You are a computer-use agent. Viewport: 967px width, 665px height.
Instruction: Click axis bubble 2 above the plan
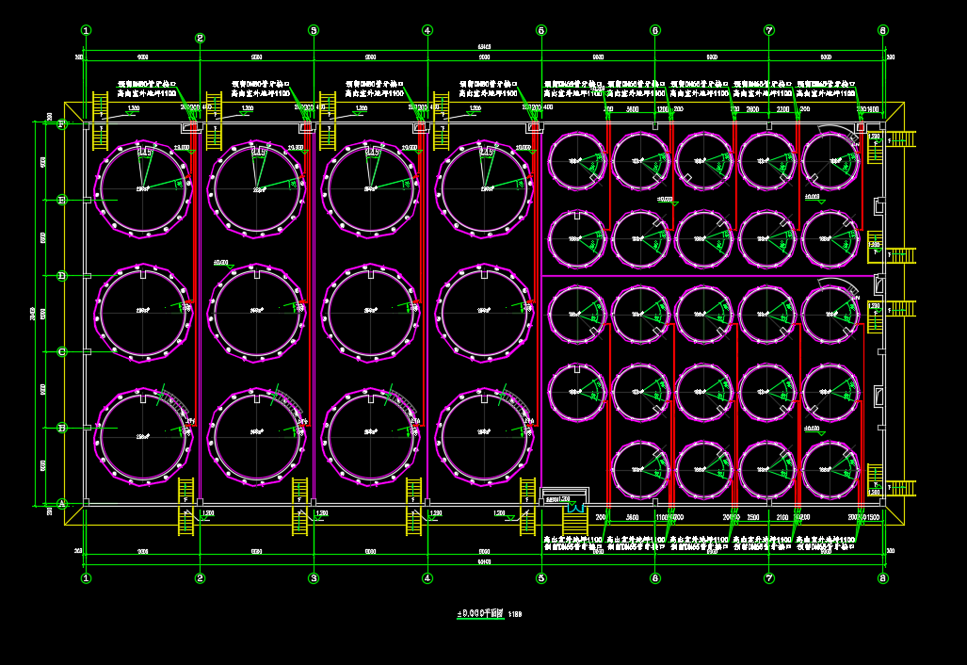coord(200,39)
